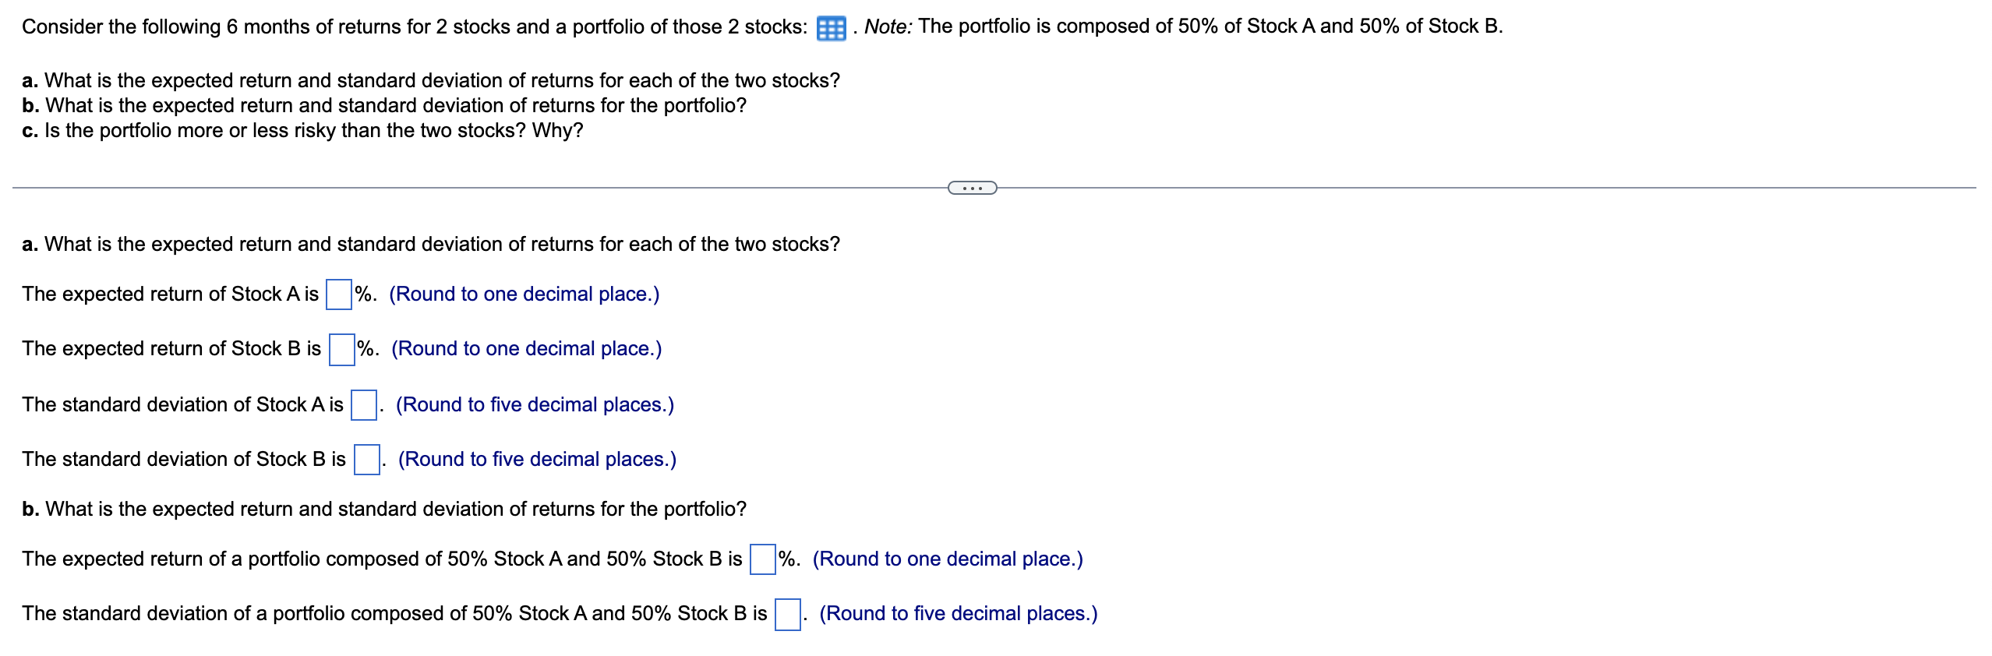Expand the ellipsis divider button

(x=972, y=188)
